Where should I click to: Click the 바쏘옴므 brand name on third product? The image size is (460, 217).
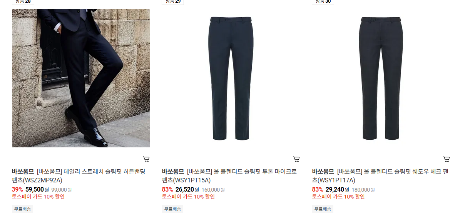(323, 172)
